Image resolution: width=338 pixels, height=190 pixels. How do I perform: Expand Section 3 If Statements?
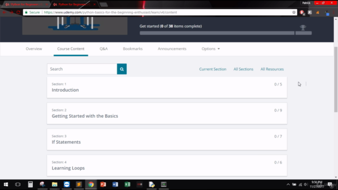[167, 139]
